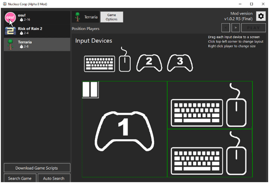Select mouse in top-right player area
Screen dimensions: 269x183
pyautogui.click(x=236, y=105)
